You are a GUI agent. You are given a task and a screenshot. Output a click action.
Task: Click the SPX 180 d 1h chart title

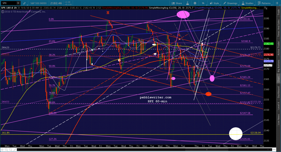click(x=9, y=8)
